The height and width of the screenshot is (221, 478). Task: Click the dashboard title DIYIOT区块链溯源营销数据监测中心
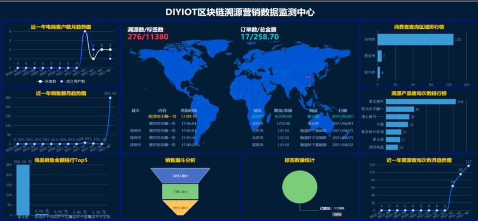click(240, 12)
